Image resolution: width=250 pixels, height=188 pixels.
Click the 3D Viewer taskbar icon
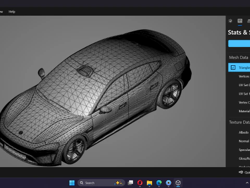tap(178, 183)
